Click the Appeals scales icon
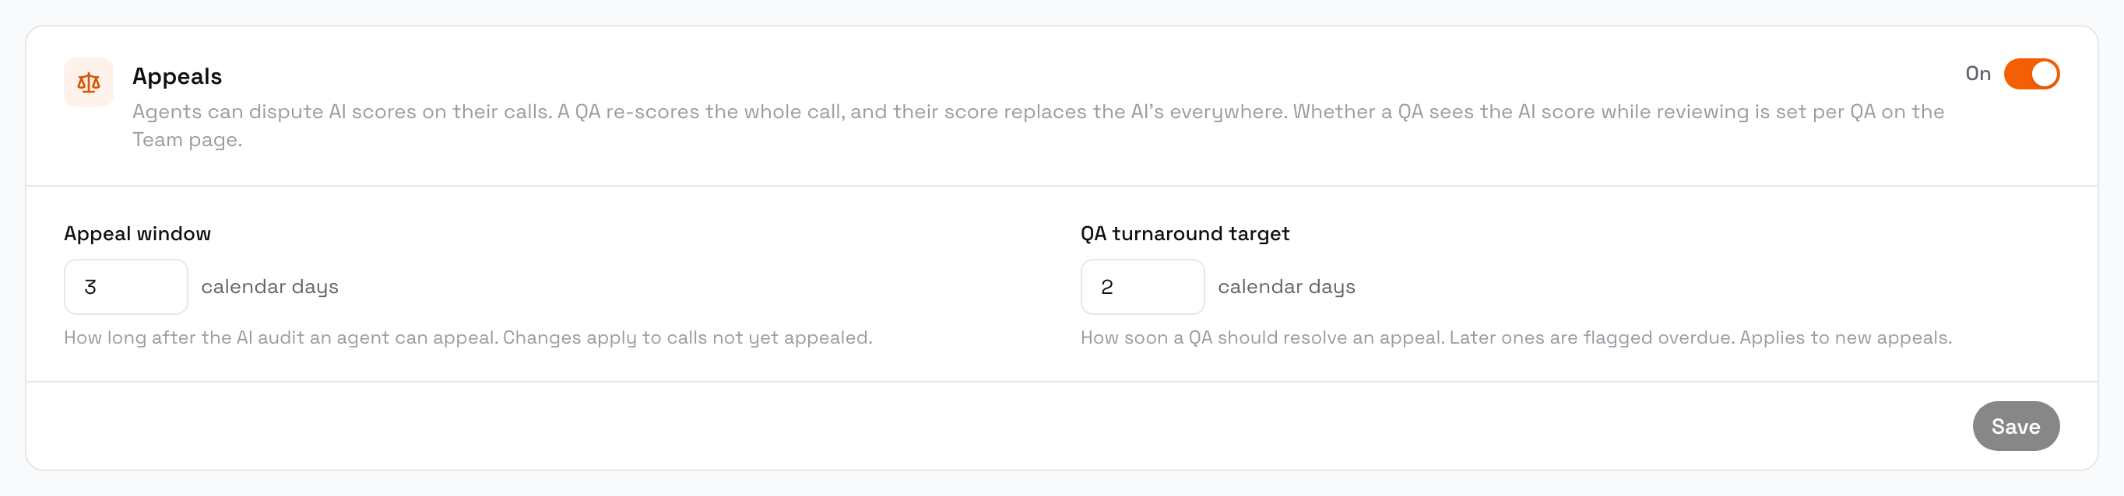Image resolution: width=2124 pixels, height=496 pixels. tap(88, 82)
